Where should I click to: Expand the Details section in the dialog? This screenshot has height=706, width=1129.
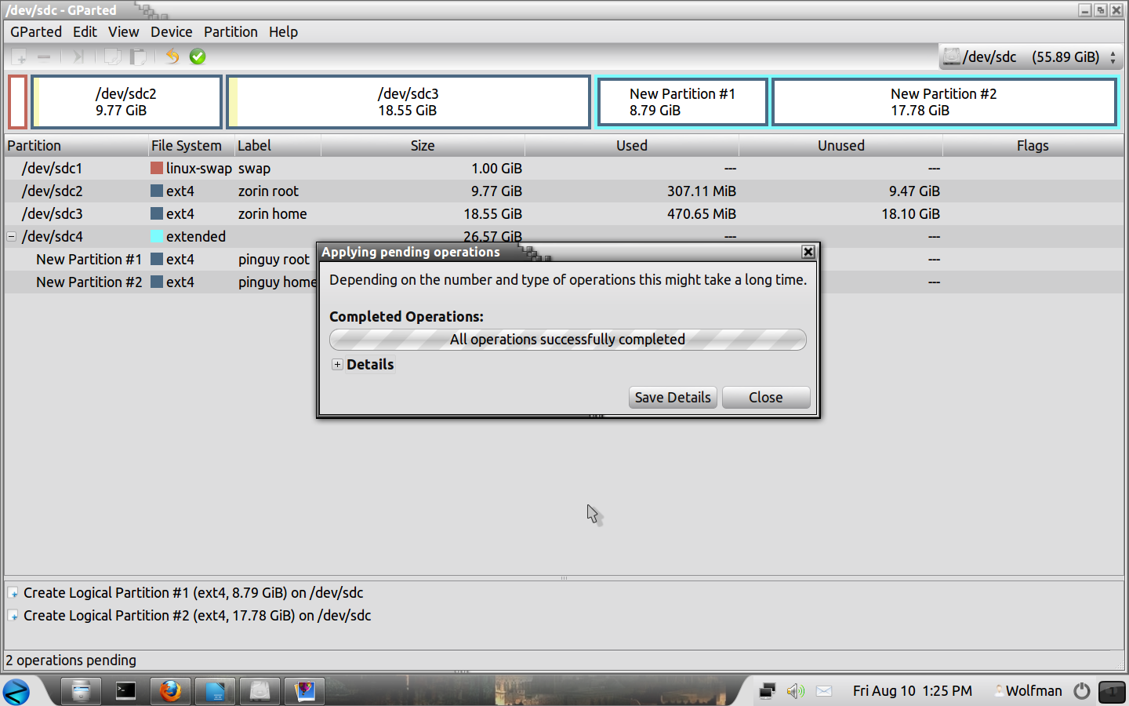[x=337, y=365]
